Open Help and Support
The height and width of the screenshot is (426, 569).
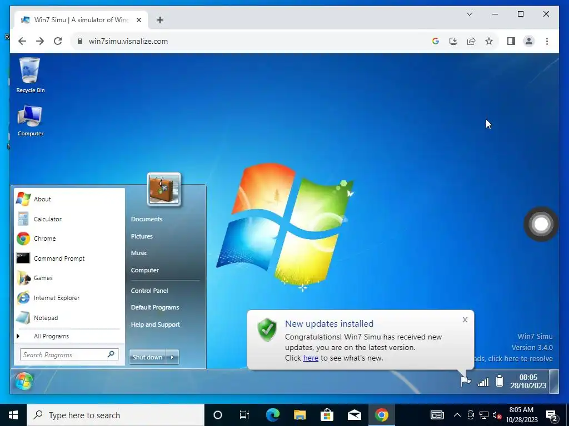tap(156, 324)
